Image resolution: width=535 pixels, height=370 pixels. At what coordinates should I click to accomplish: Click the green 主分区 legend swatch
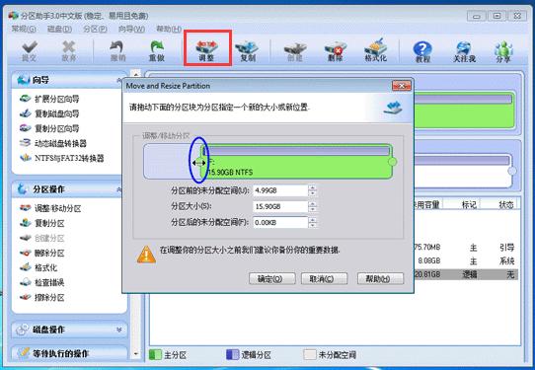point(155,354)
